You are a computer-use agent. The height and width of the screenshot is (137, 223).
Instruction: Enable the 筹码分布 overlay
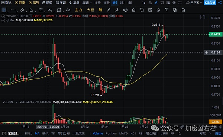[64, 133]
